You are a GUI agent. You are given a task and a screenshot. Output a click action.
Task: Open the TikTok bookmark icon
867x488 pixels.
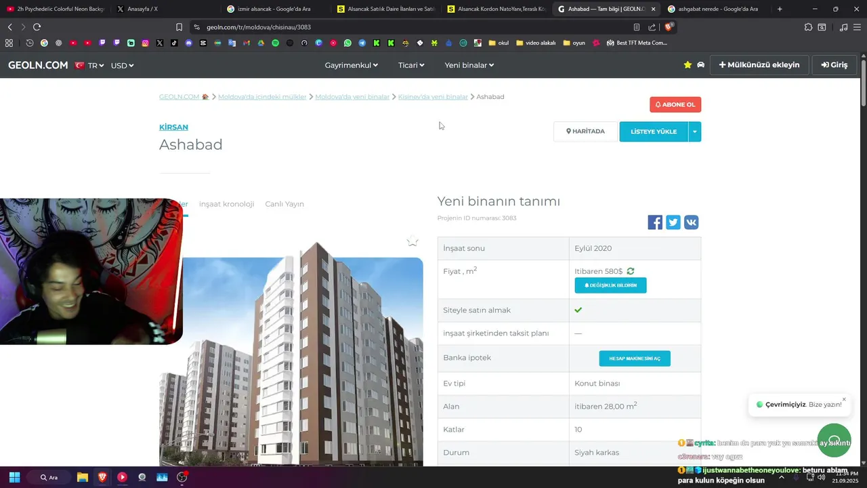click(x=174, y=43)
